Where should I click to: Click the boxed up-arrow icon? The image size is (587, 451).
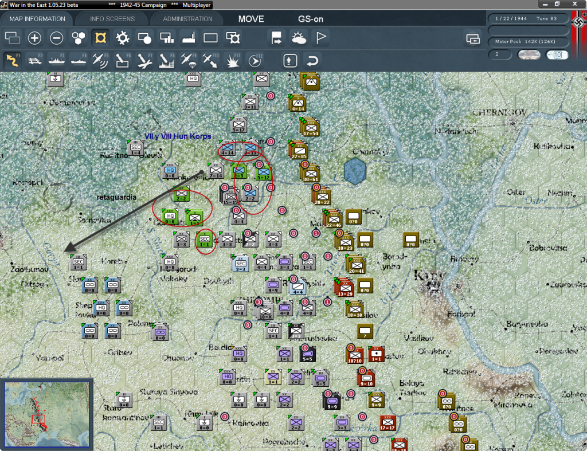click(290, 61)
